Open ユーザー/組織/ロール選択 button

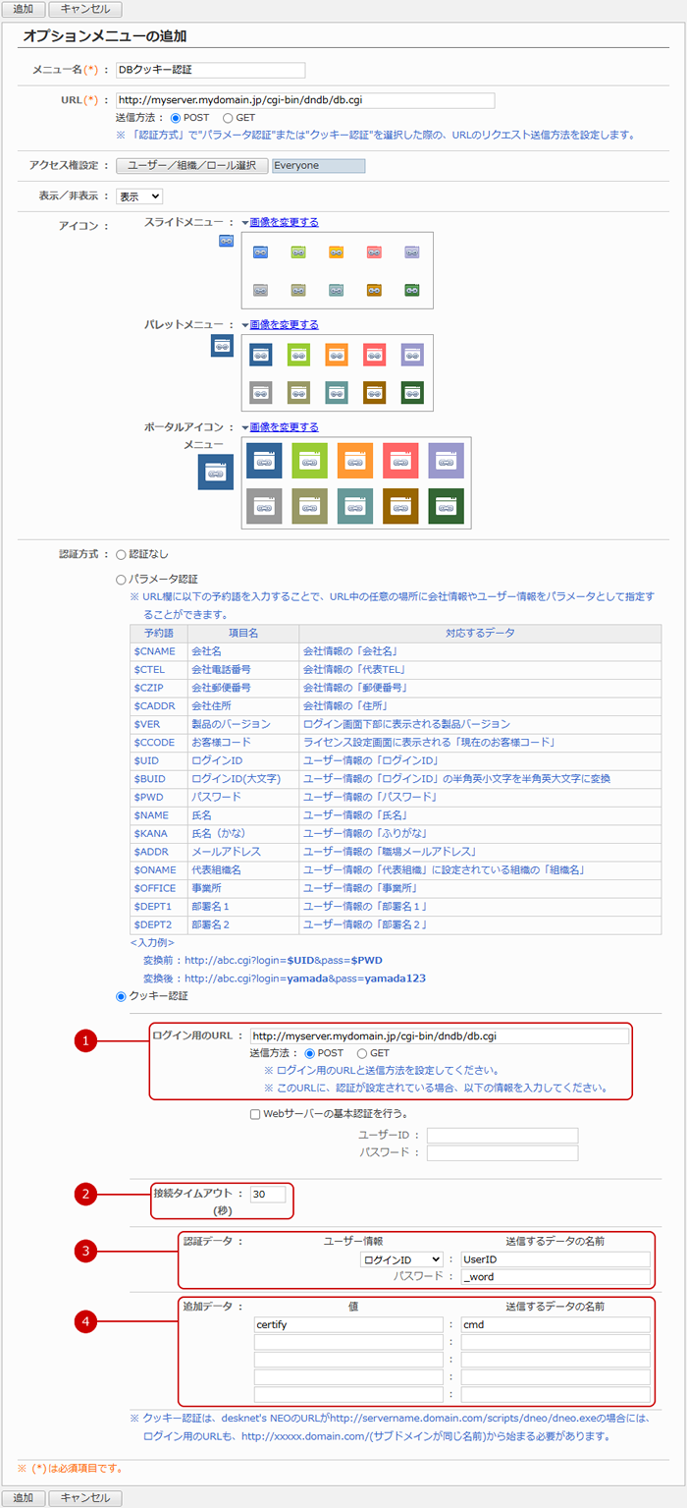[191, 166]
